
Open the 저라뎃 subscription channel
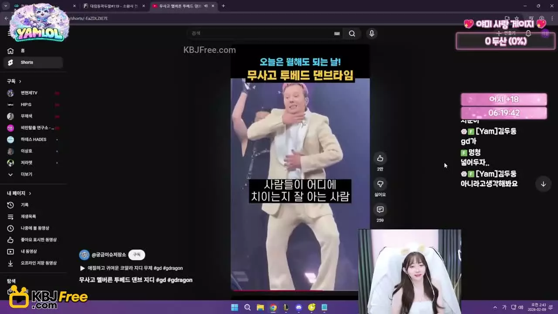(x=33, y=163)
